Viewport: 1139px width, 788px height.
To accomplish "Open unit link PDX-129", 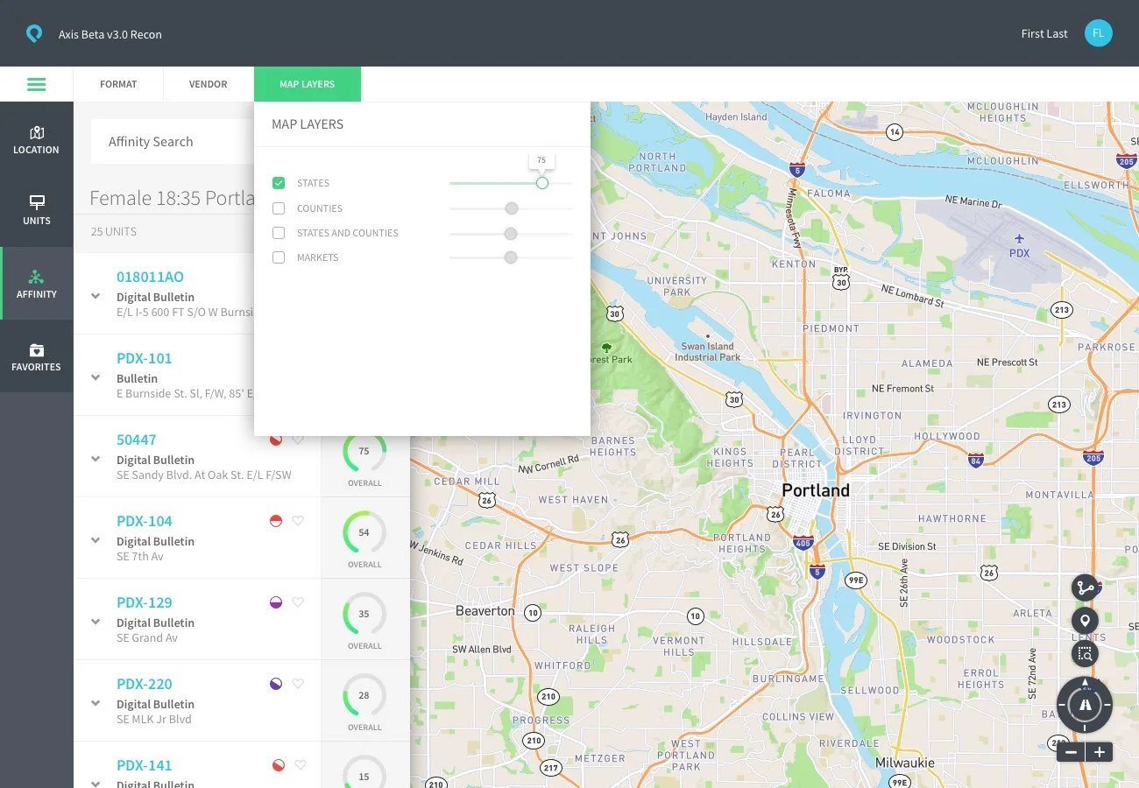I will click(x=145, y=602).
